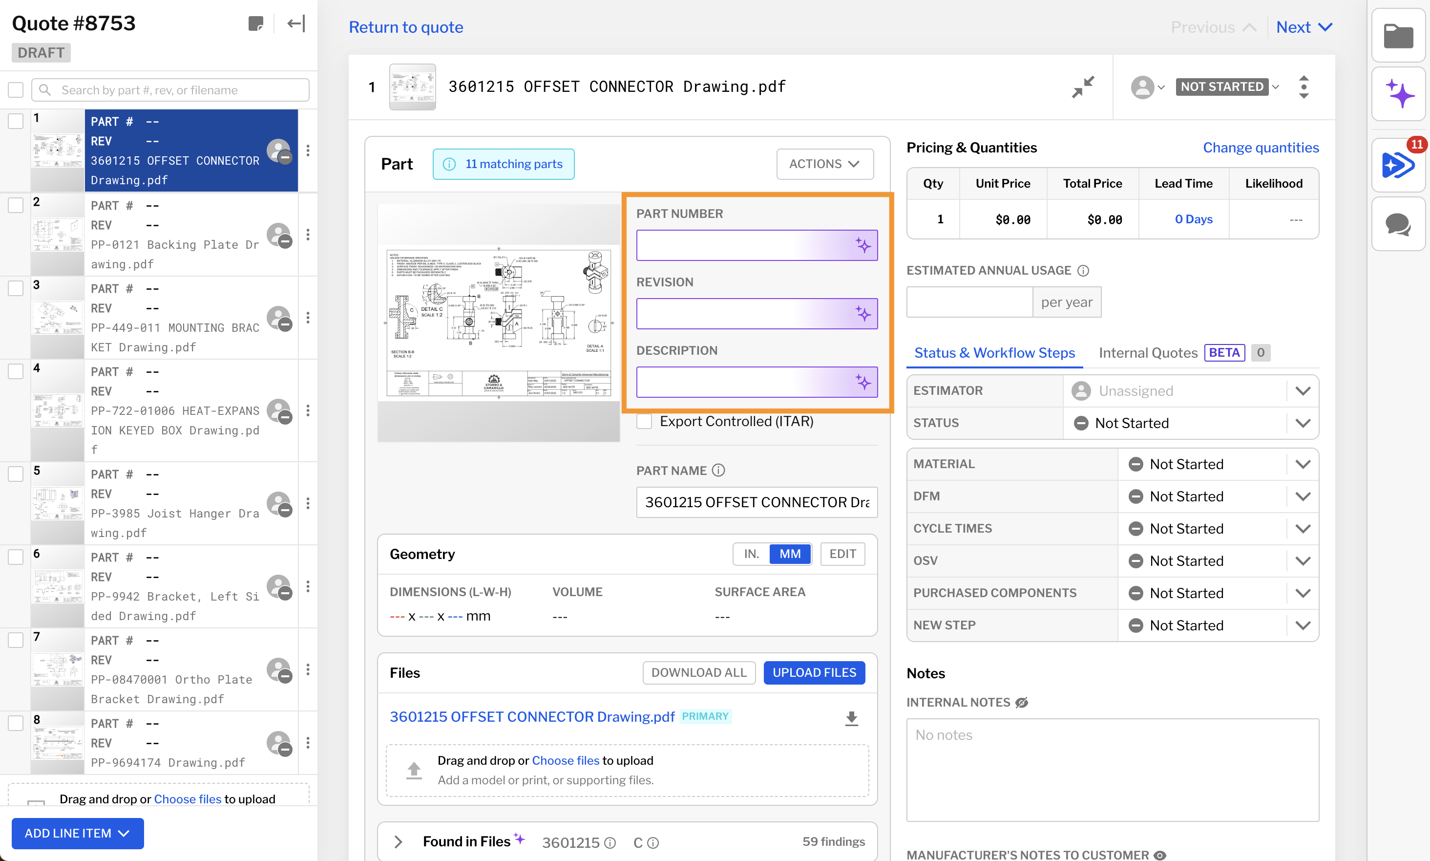Open the Estimator Unassigned dropdown

[x=1191, y=390]
